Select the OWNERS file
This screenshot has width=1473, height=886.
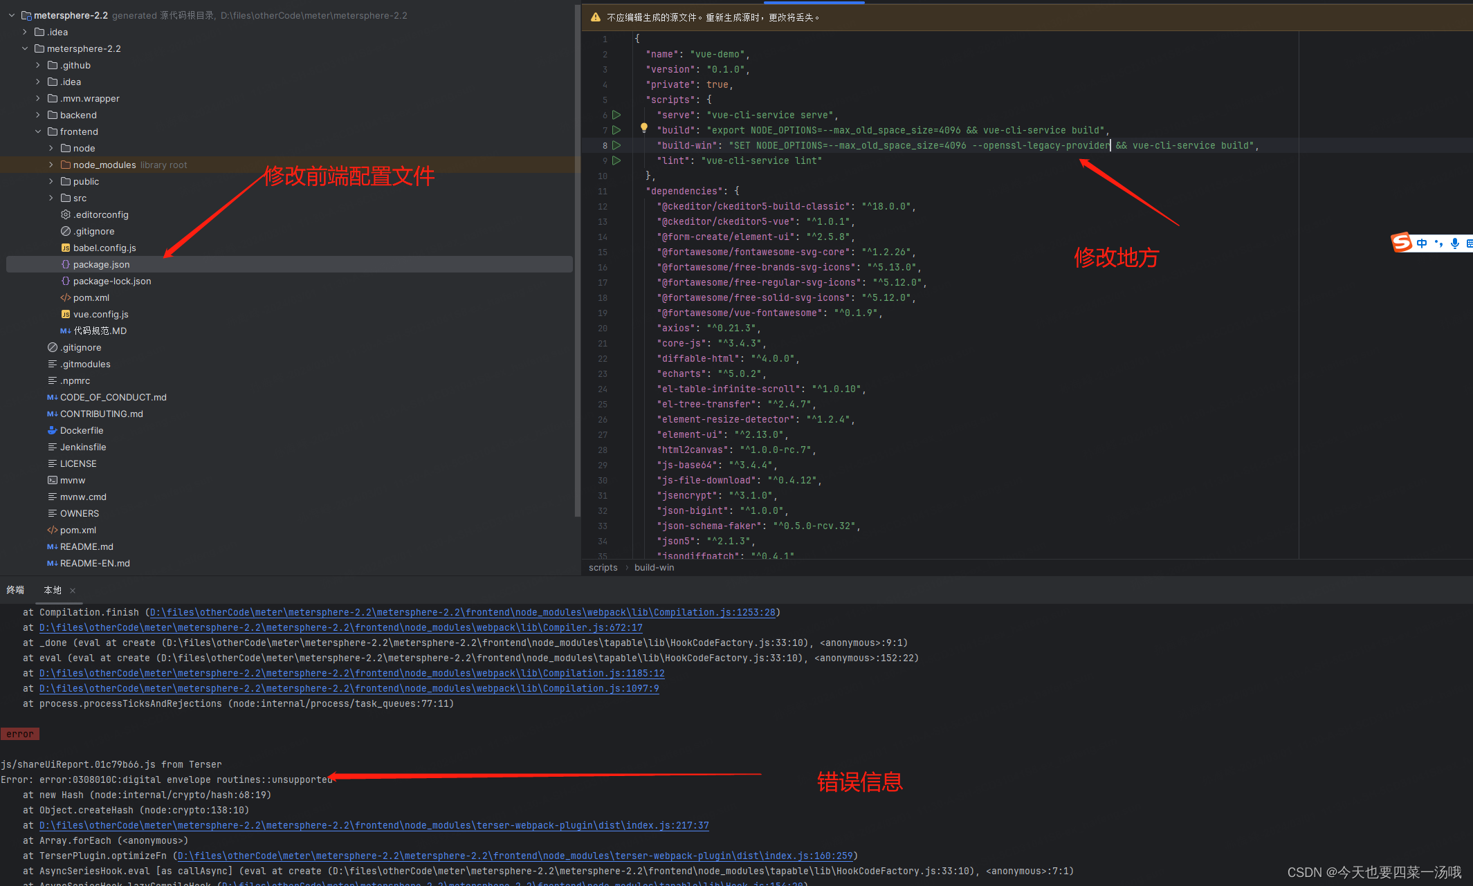(80, 513)
